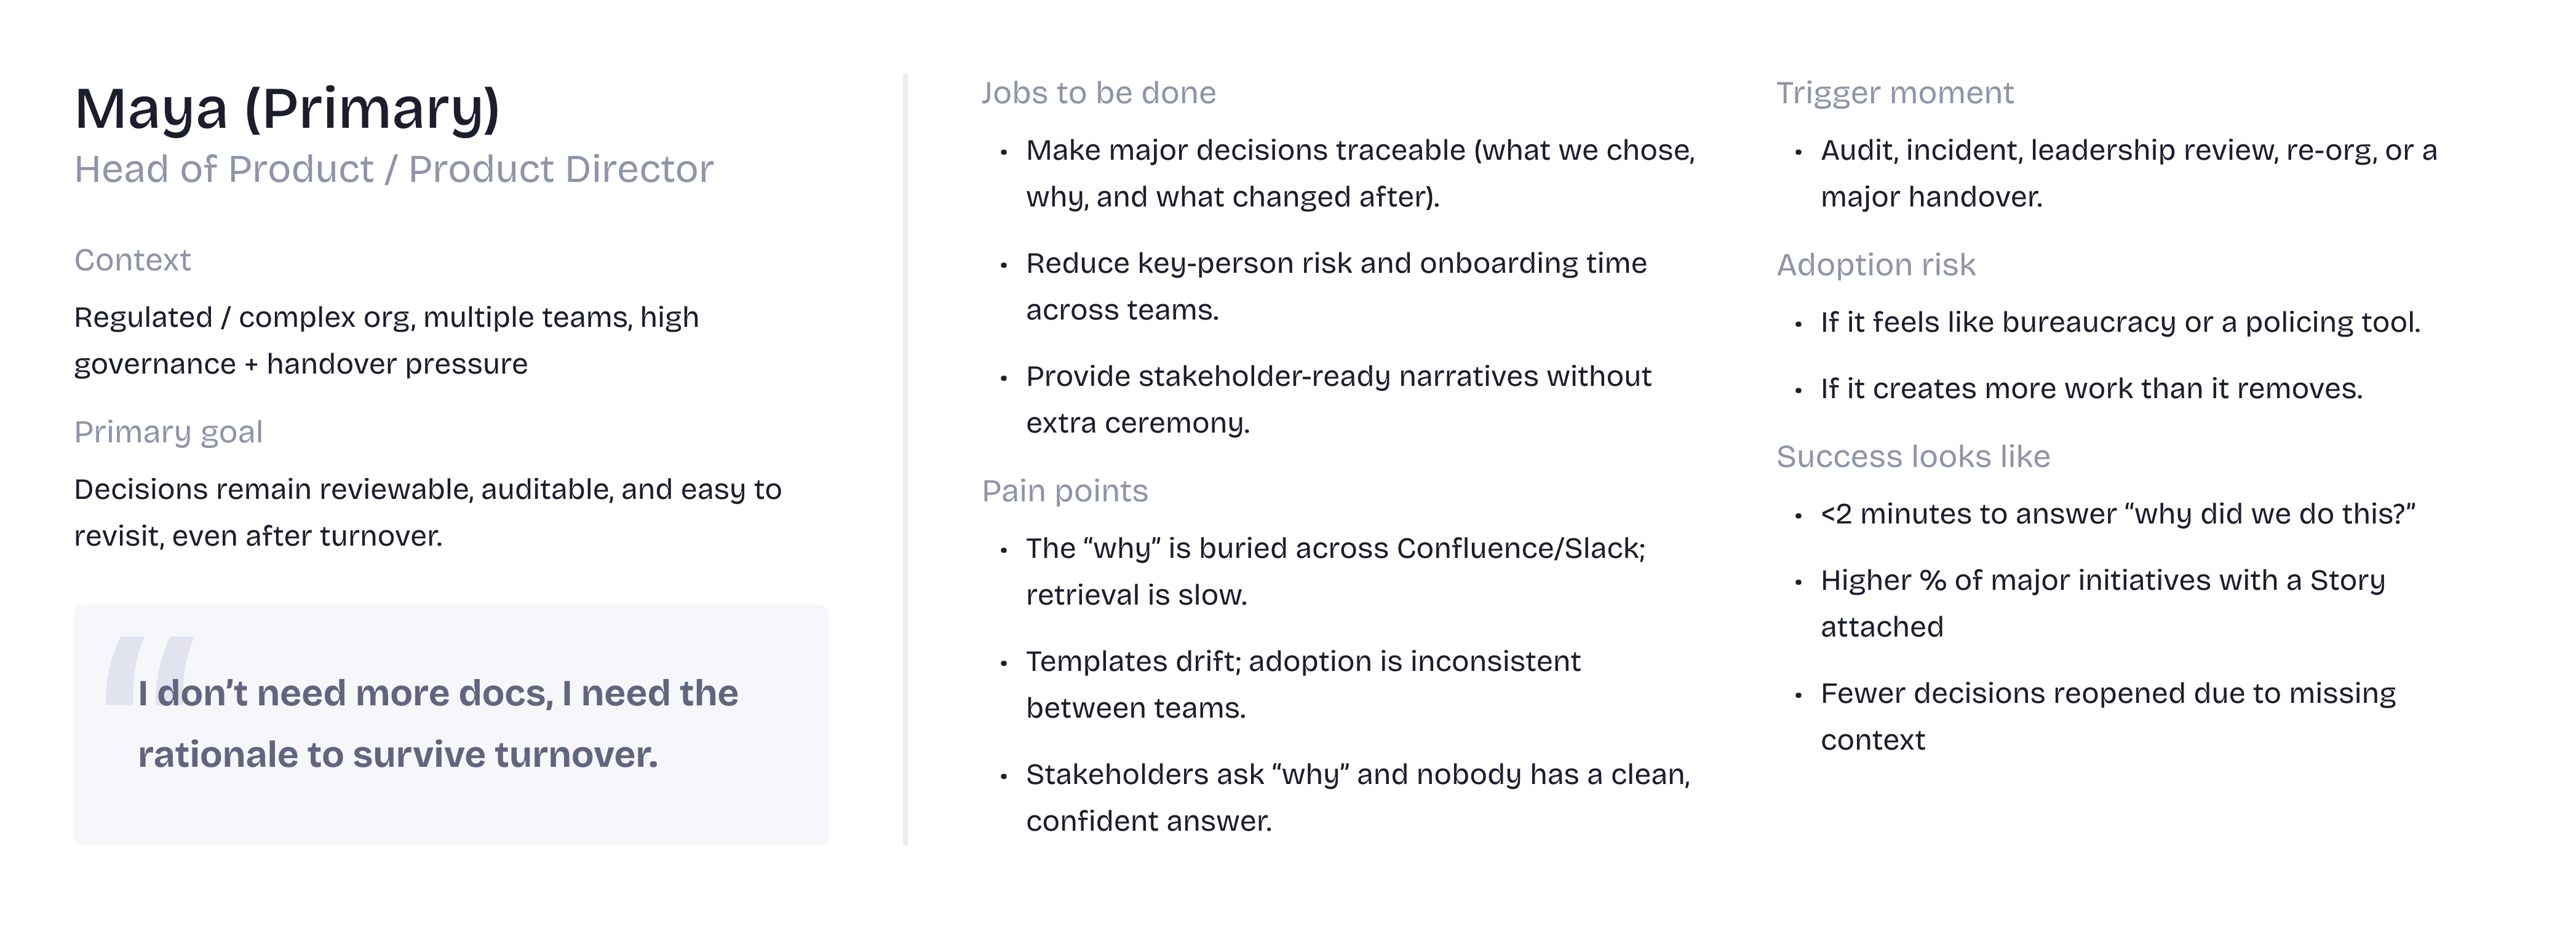Click the "Context" section heading
Viewport: 2576px width, 929px height.
[x=132, y=260]
